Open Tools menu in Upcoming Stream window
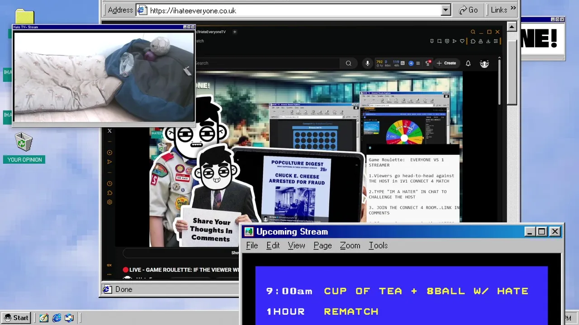 pyautogui.click(x=378, y=246)
